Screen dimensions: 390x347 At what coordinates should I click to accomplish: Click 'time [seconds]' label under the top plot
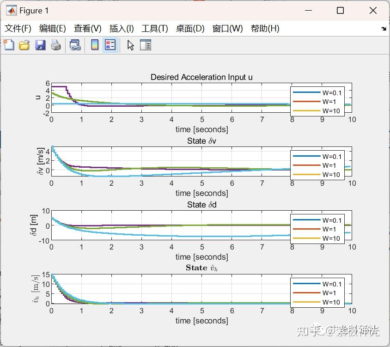202,129
